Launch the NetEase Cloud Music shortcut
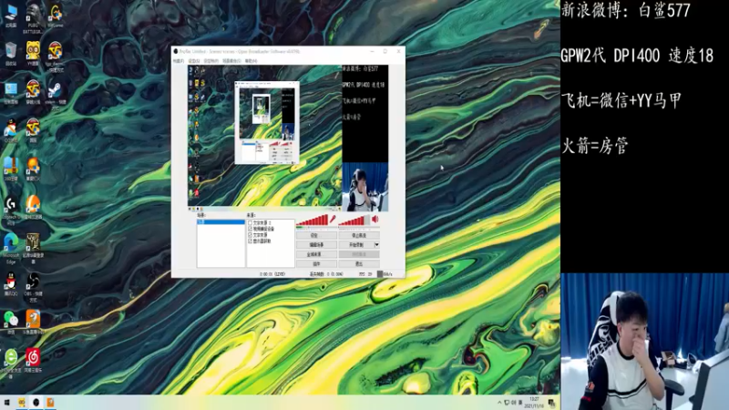 [x=33, y=360]
